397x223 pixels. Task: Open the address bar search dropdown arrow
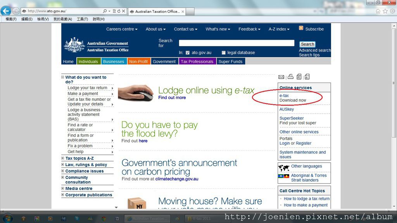click(109, 11)
